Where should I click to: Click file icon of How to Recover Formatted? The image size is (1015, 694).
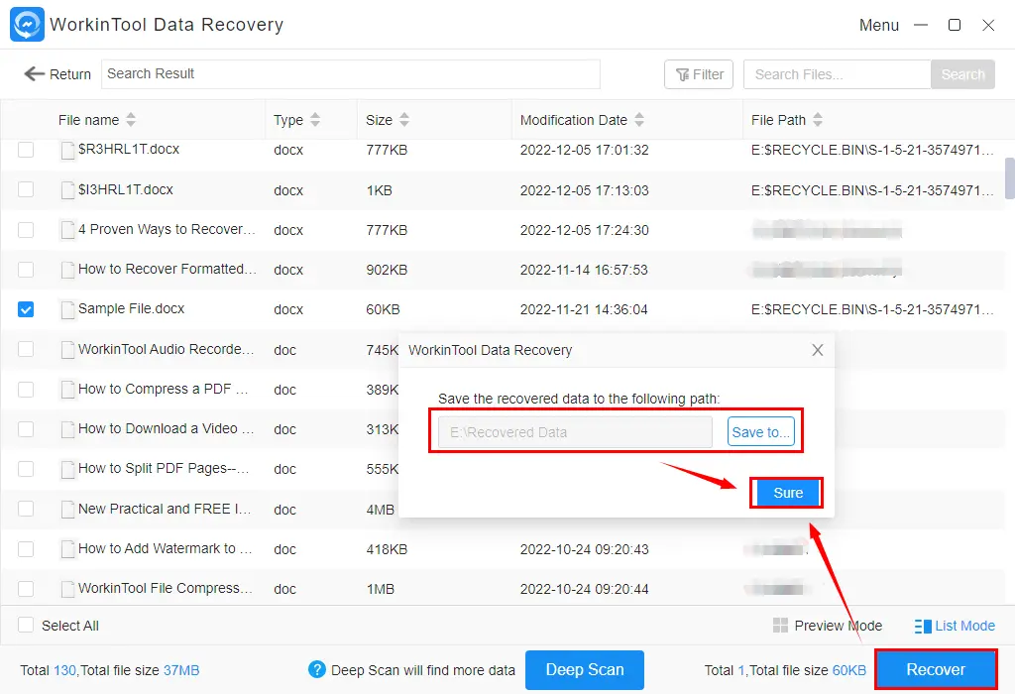[67, 270]
